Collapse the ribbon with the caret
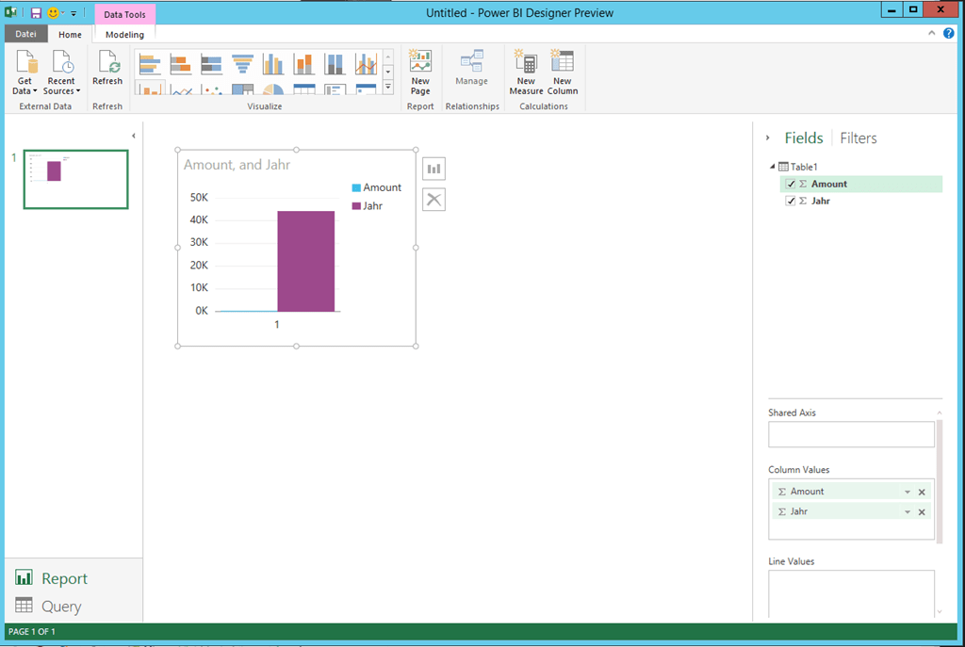 point(932,33)
